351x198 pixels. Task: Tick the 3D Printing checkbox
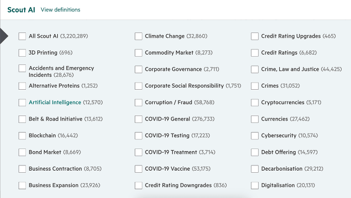coord(22,53)
